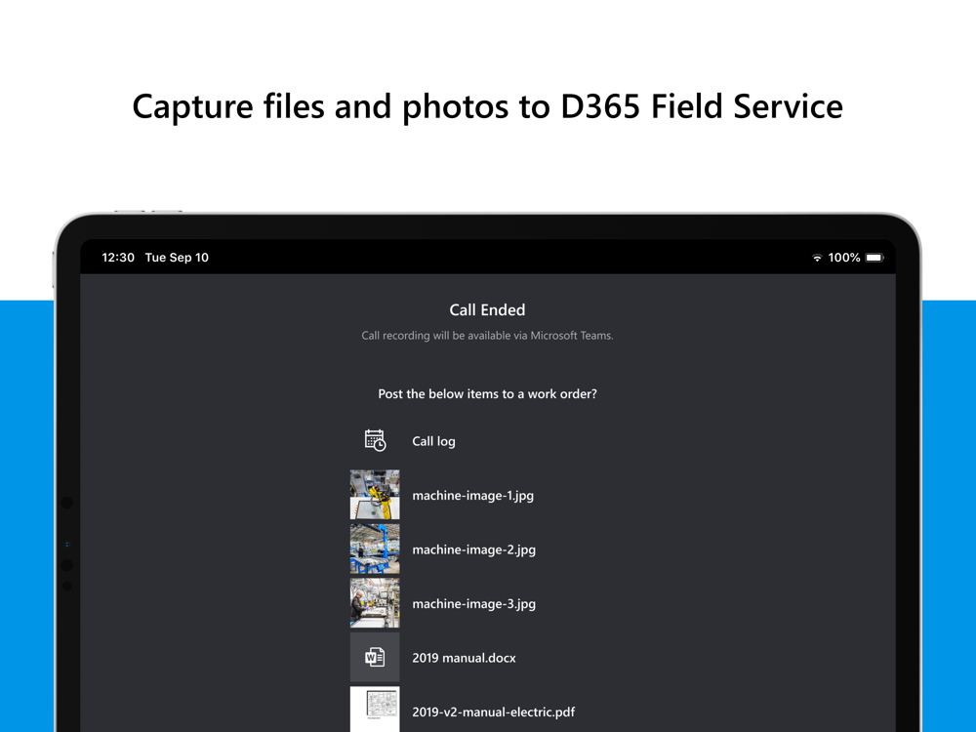Image resolution: width=976 pixels, height=732 pixels.
Task: Select the Call log calendar icon
Action: point(375,441)
